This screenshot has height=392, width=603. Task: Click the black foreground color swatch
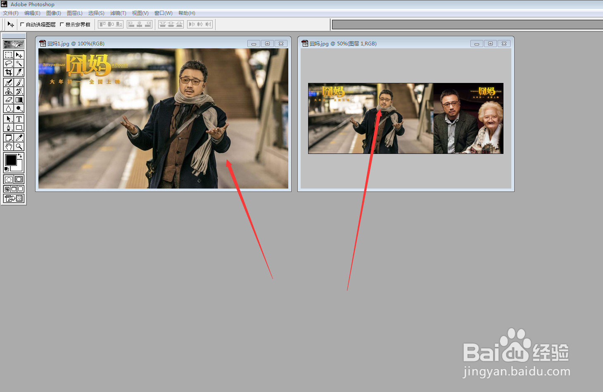tap(11, 160)
